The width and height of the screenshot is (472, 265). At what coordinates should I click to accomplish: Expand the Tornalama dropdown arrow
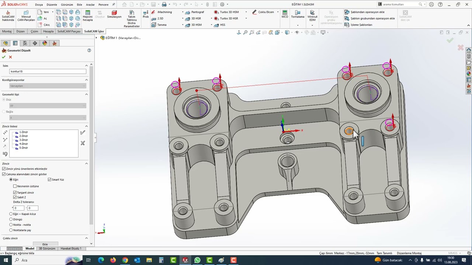coord(298,25)
